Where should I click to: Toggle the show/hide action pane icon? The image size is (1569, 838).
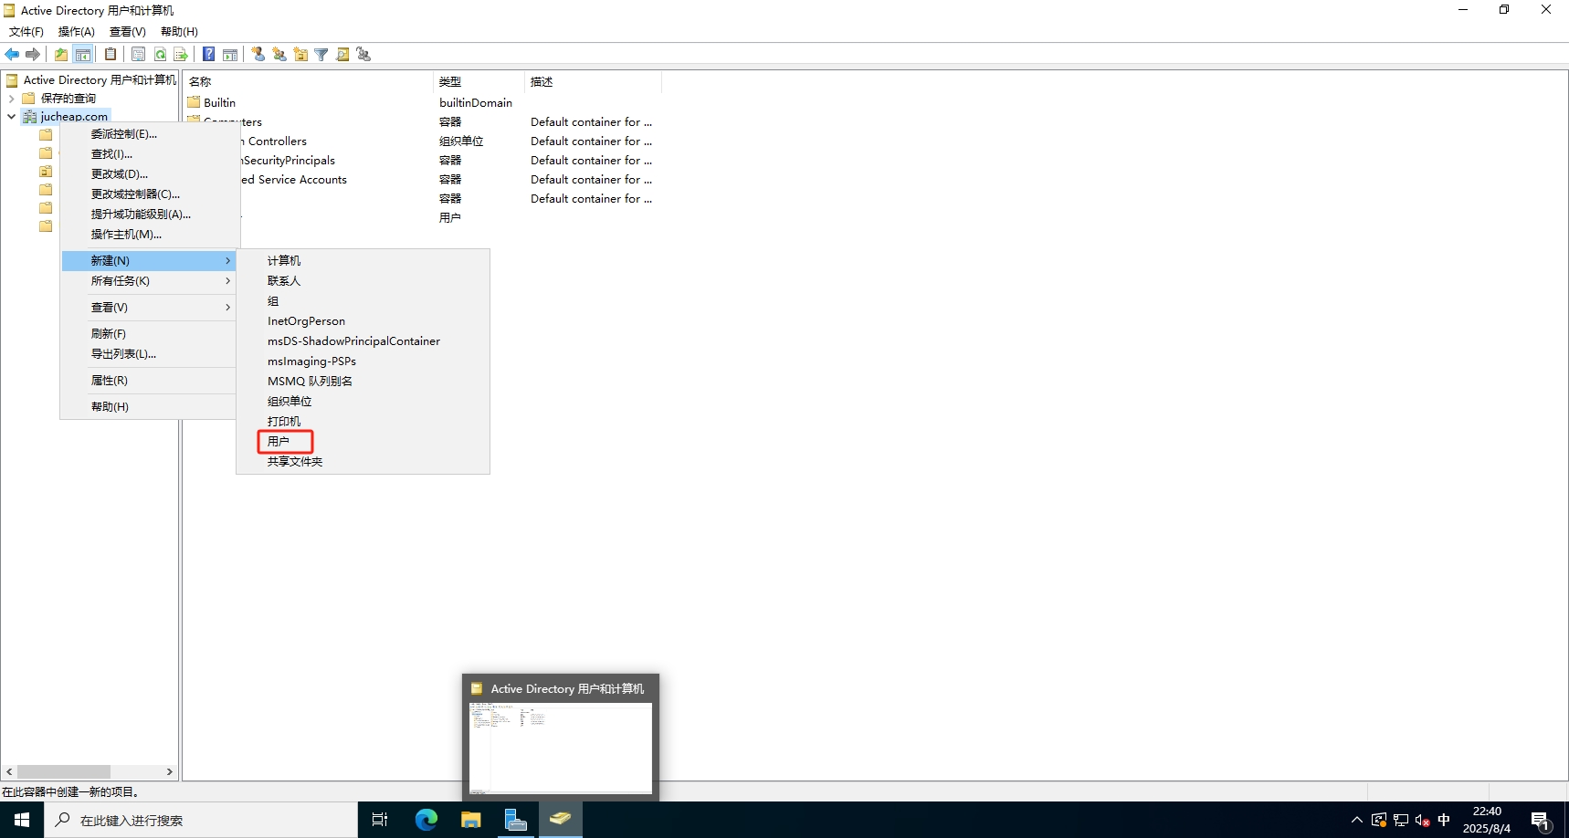coord(230,55)
